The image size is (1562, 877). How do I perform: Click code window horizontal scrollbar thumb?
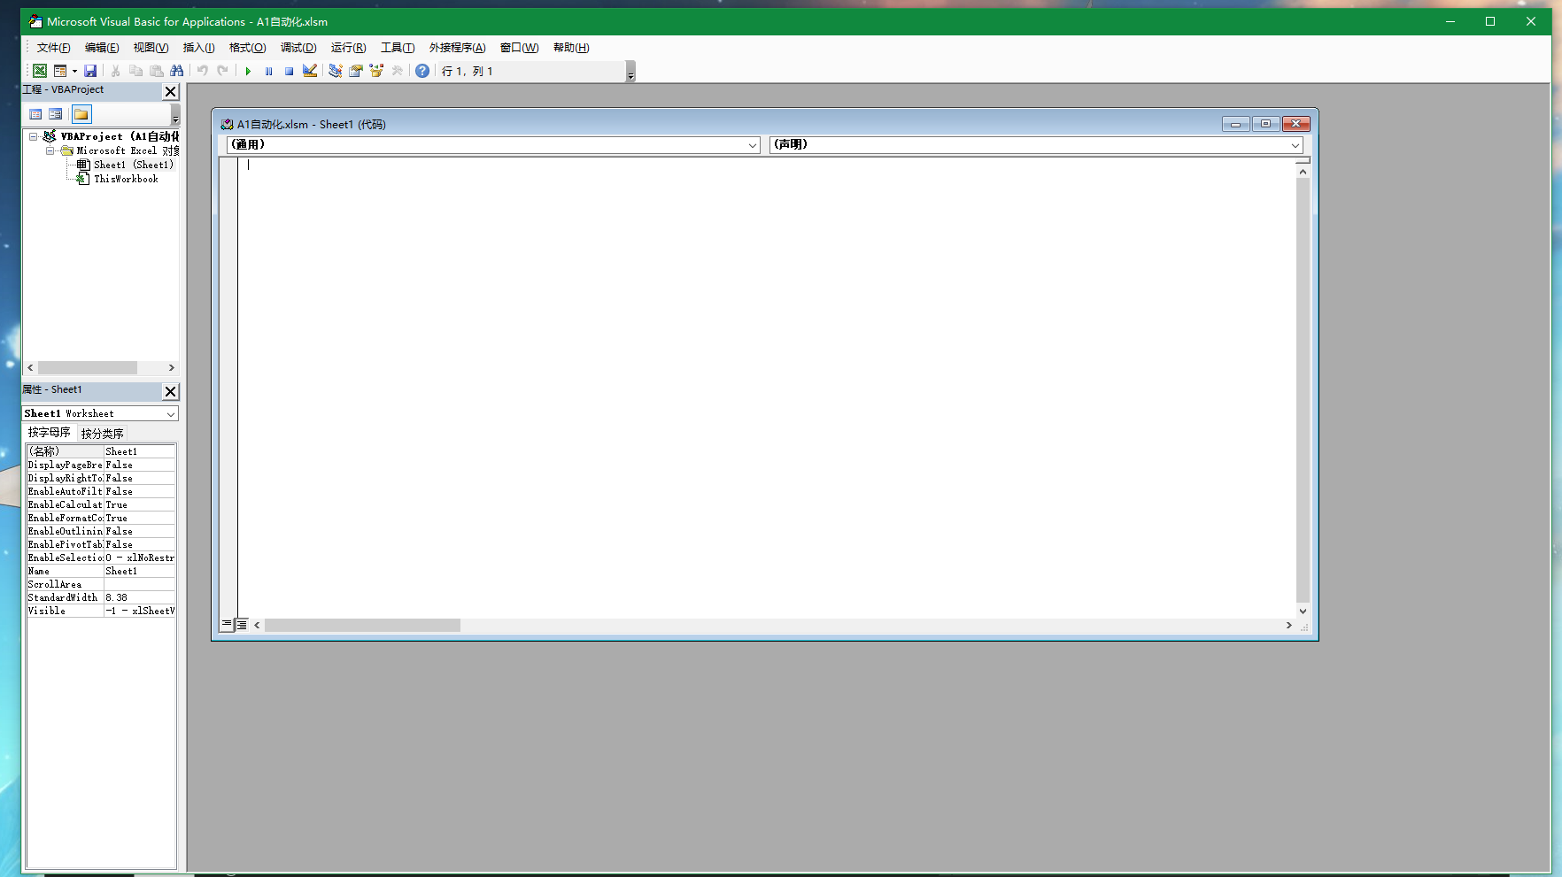coord(362,625)
